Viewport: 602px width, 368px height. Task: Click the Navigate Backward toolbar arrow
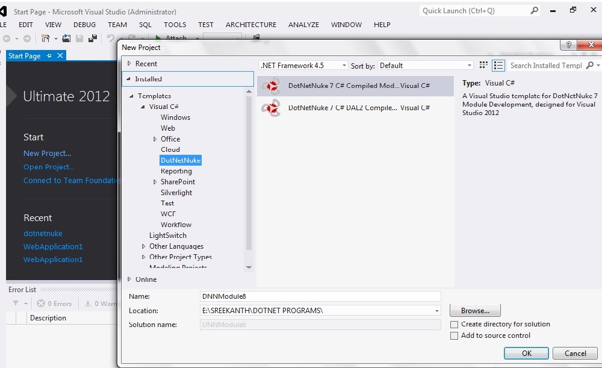pyautogui.click(x=7, y=39)
